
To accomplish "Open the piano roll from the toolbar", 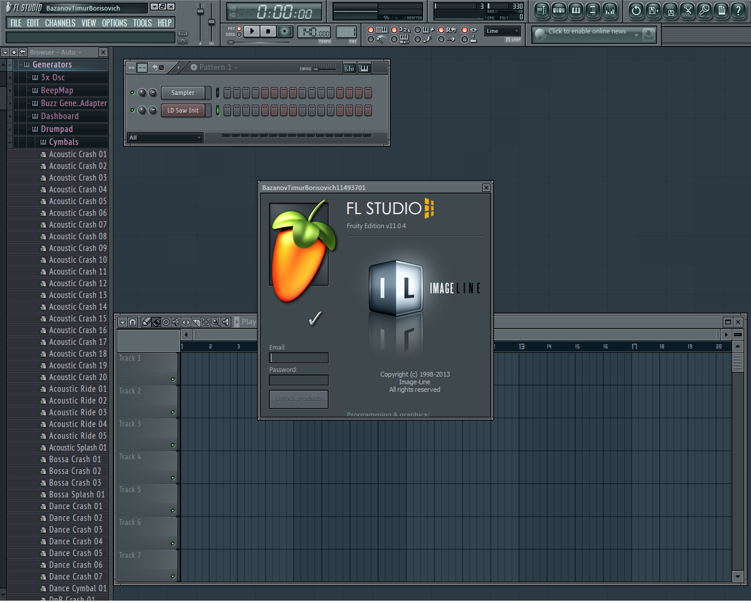I will (576, 10).
